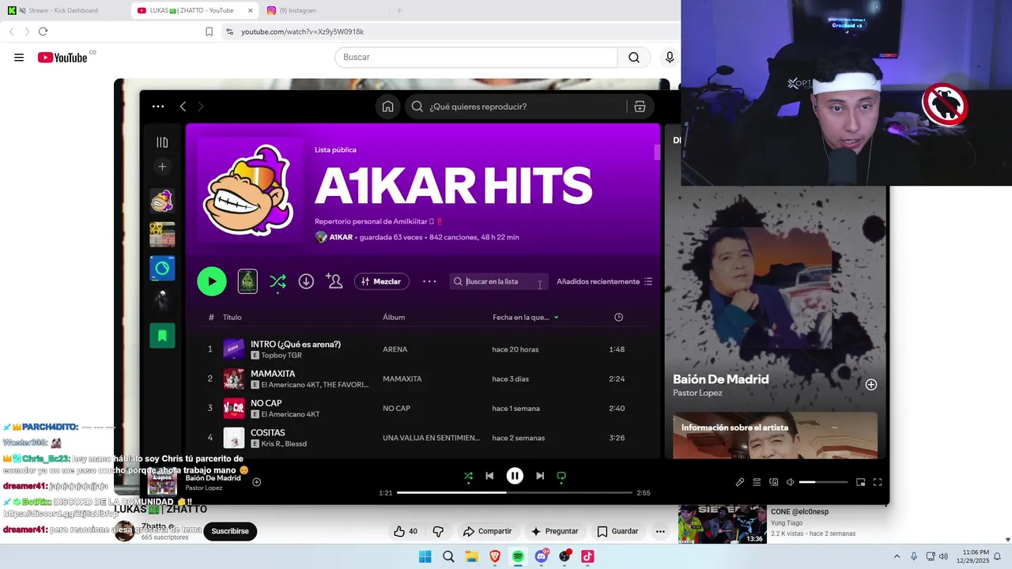The width and height of the screenshot is (1012, 569).
Task: Adjust the Spotify volume slider
Action: pos(823,482)
